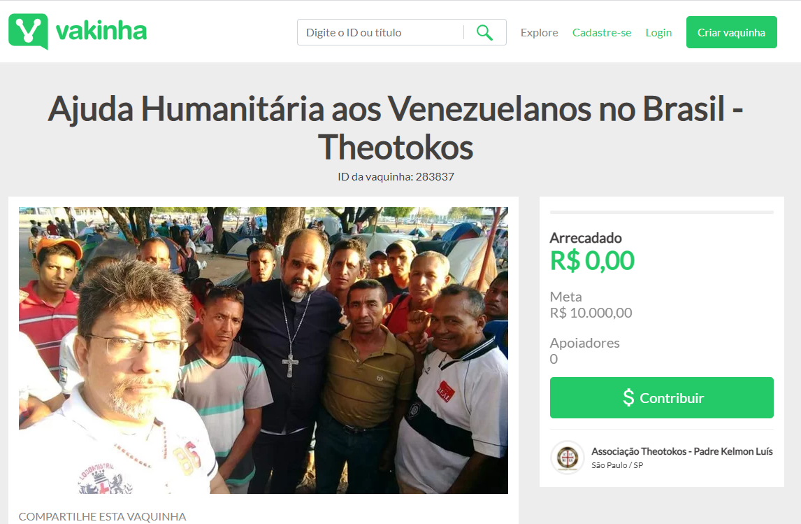
Task: Click the dollar sign icon on Contribuir
Action: tap(628, 398)
